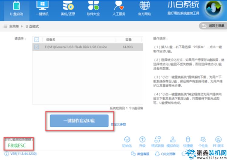
Task: Select row E:(hd1)General USB Flash Disk USB Device
Action: 88,47
